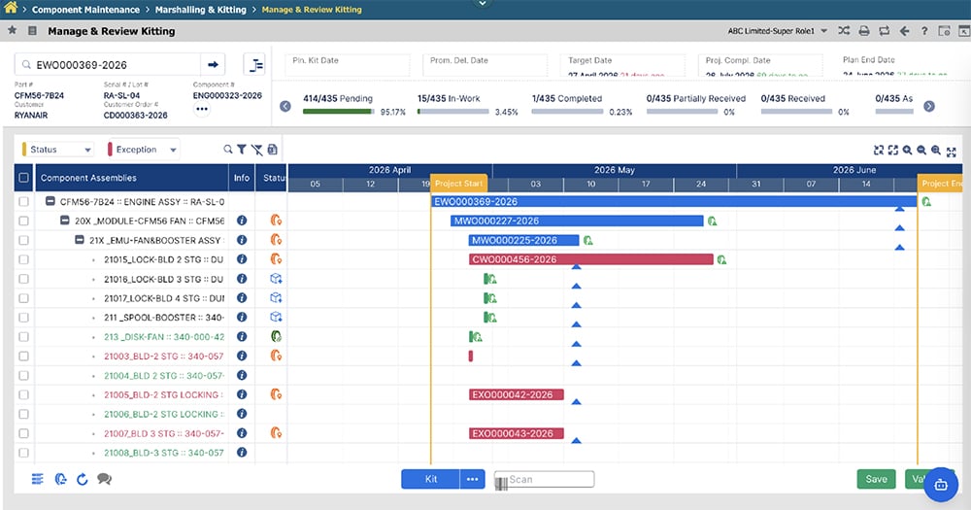Check the CFM56-7B24 ENGINE ASSY row checkbox
The width and height of the screenshot is (971, 510).
coord(23,201)
